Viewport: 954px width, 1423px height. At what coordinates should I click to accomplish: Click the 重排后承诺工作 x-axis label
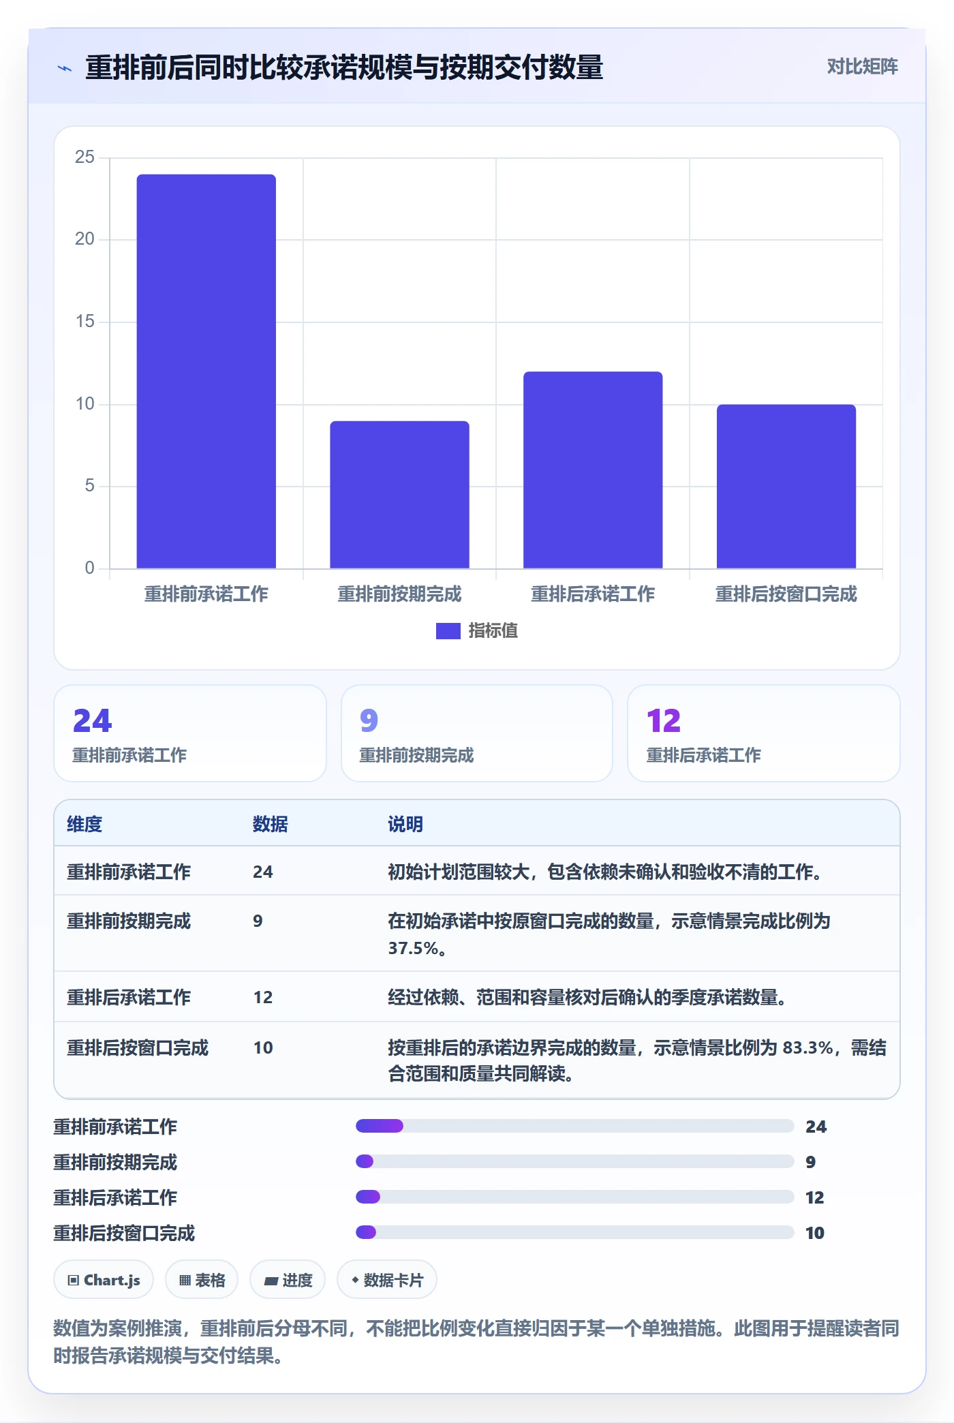(593, 594)
